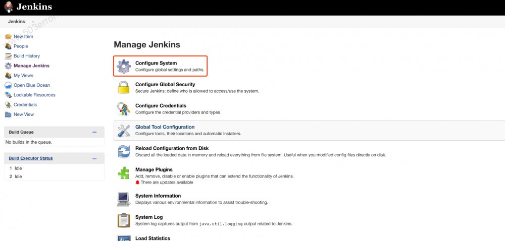The image size is (505, 241).
Task: Click the Build Queue panel title
Action: 21,132
